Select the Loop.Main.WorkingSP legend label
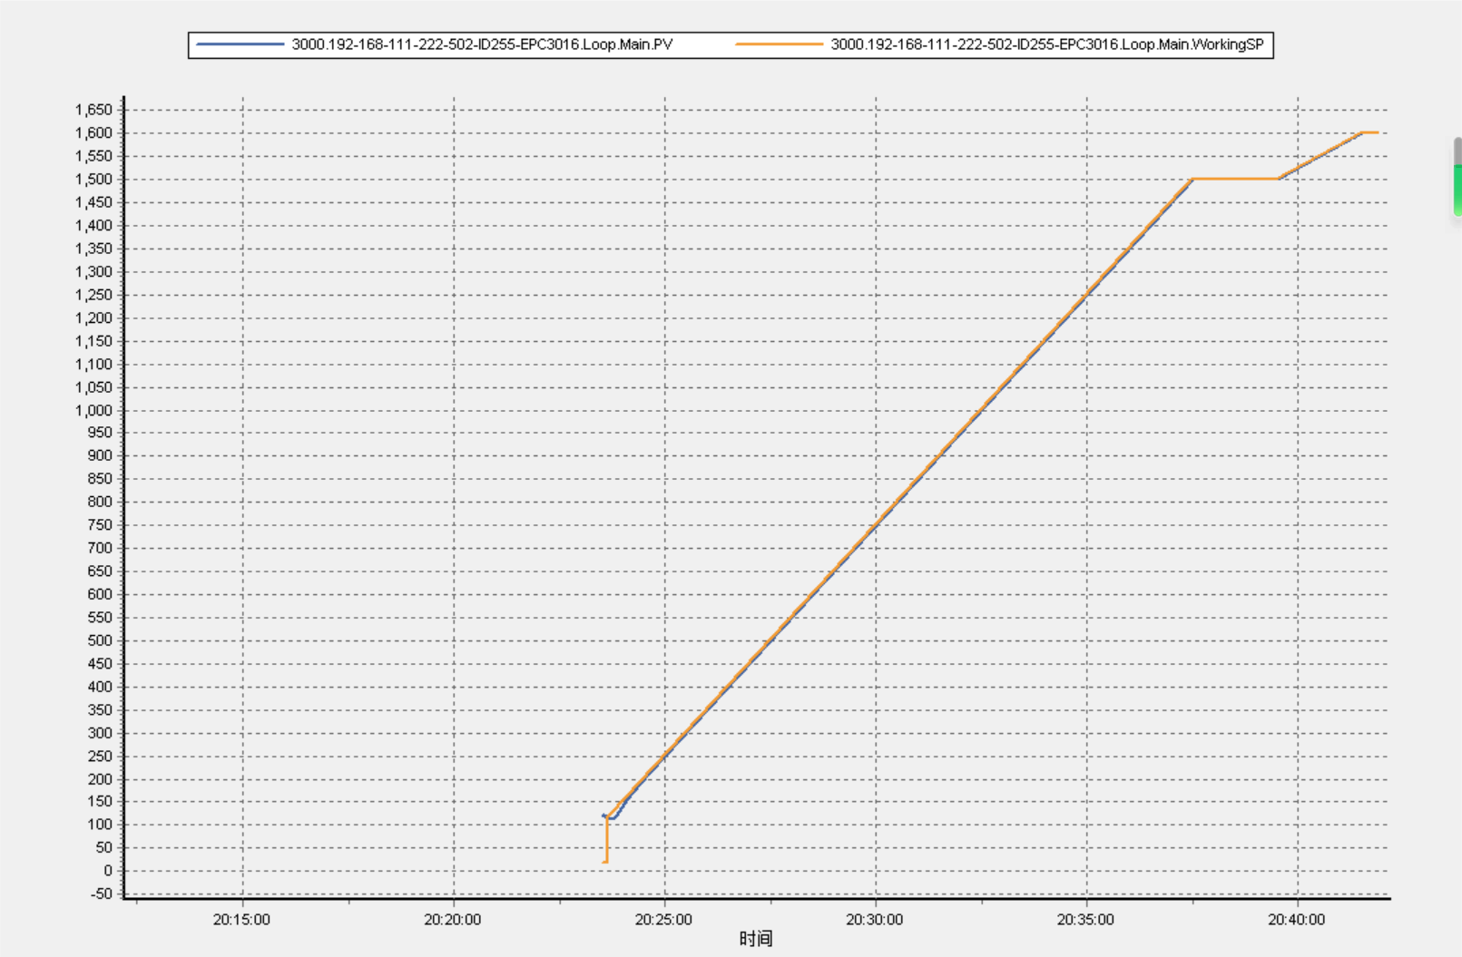 tap(1046, 44)
